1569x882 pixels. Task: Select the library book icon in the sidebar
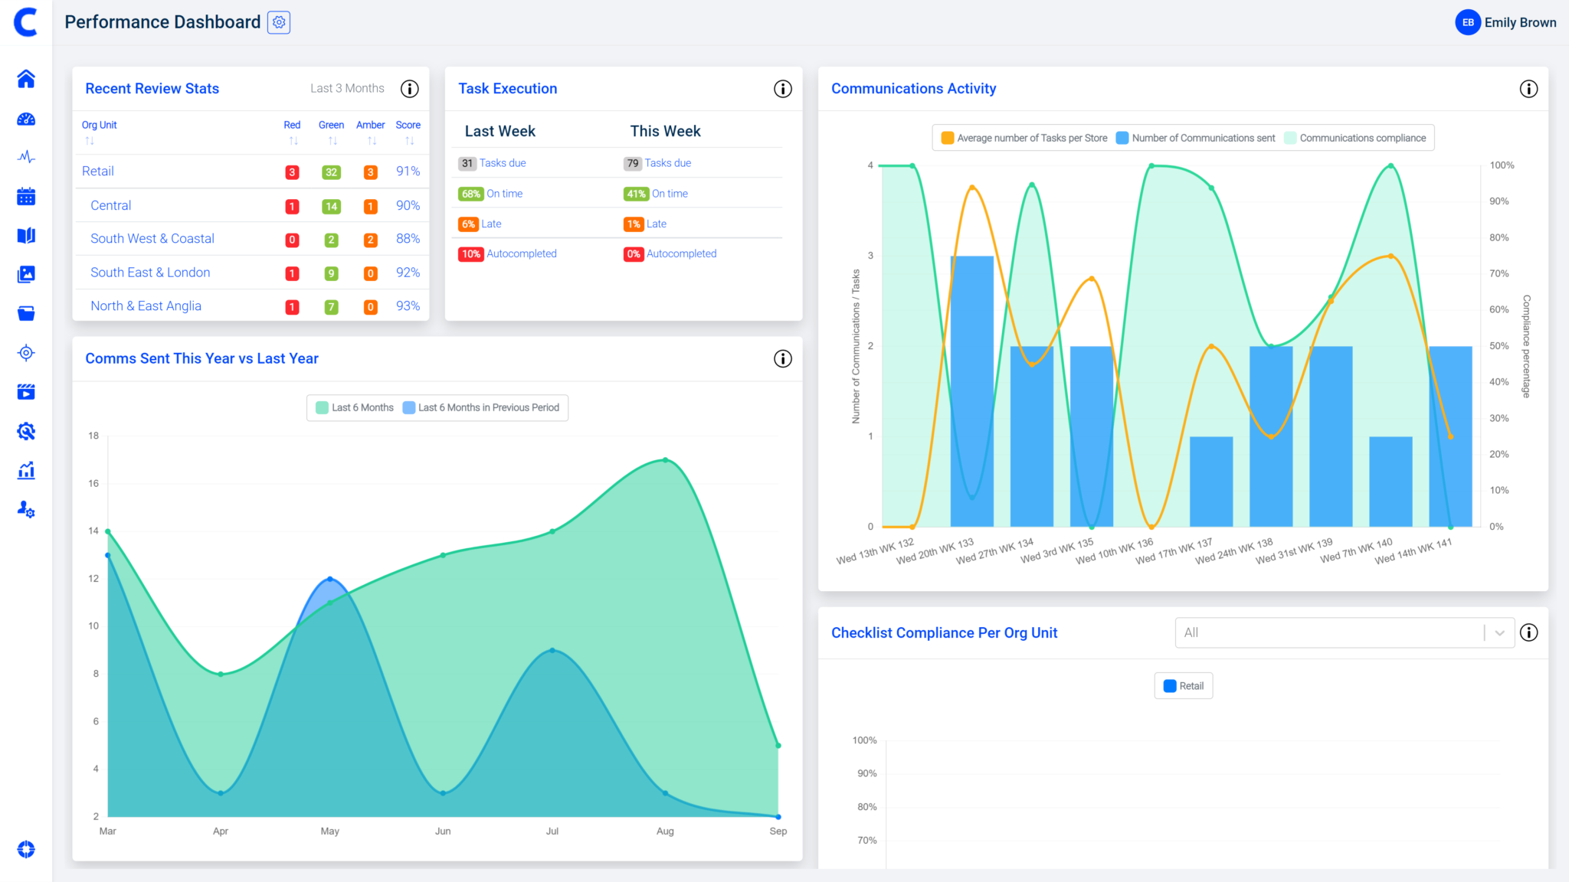pyautogui.click(x=26, y=235)
